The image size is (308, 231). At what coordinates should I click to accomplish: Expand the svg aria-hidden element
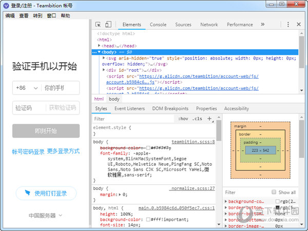coord(104,58)
